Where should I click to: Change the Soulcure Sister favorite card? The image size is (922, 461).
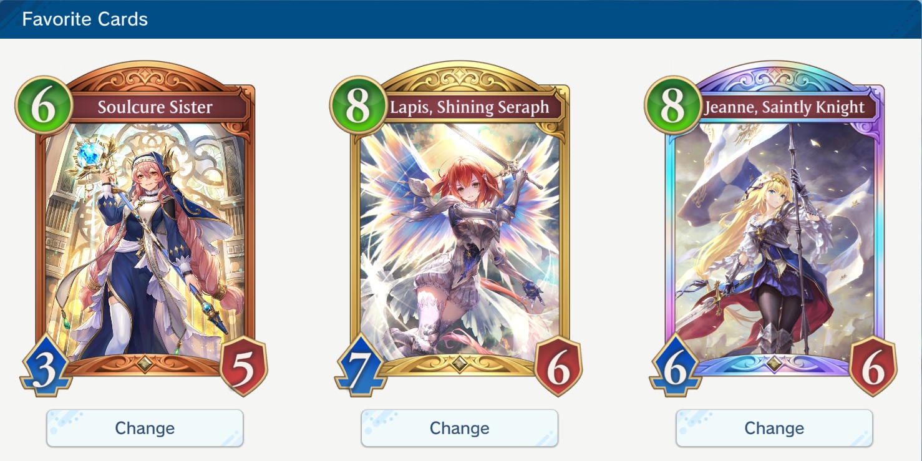click(145, 428)
